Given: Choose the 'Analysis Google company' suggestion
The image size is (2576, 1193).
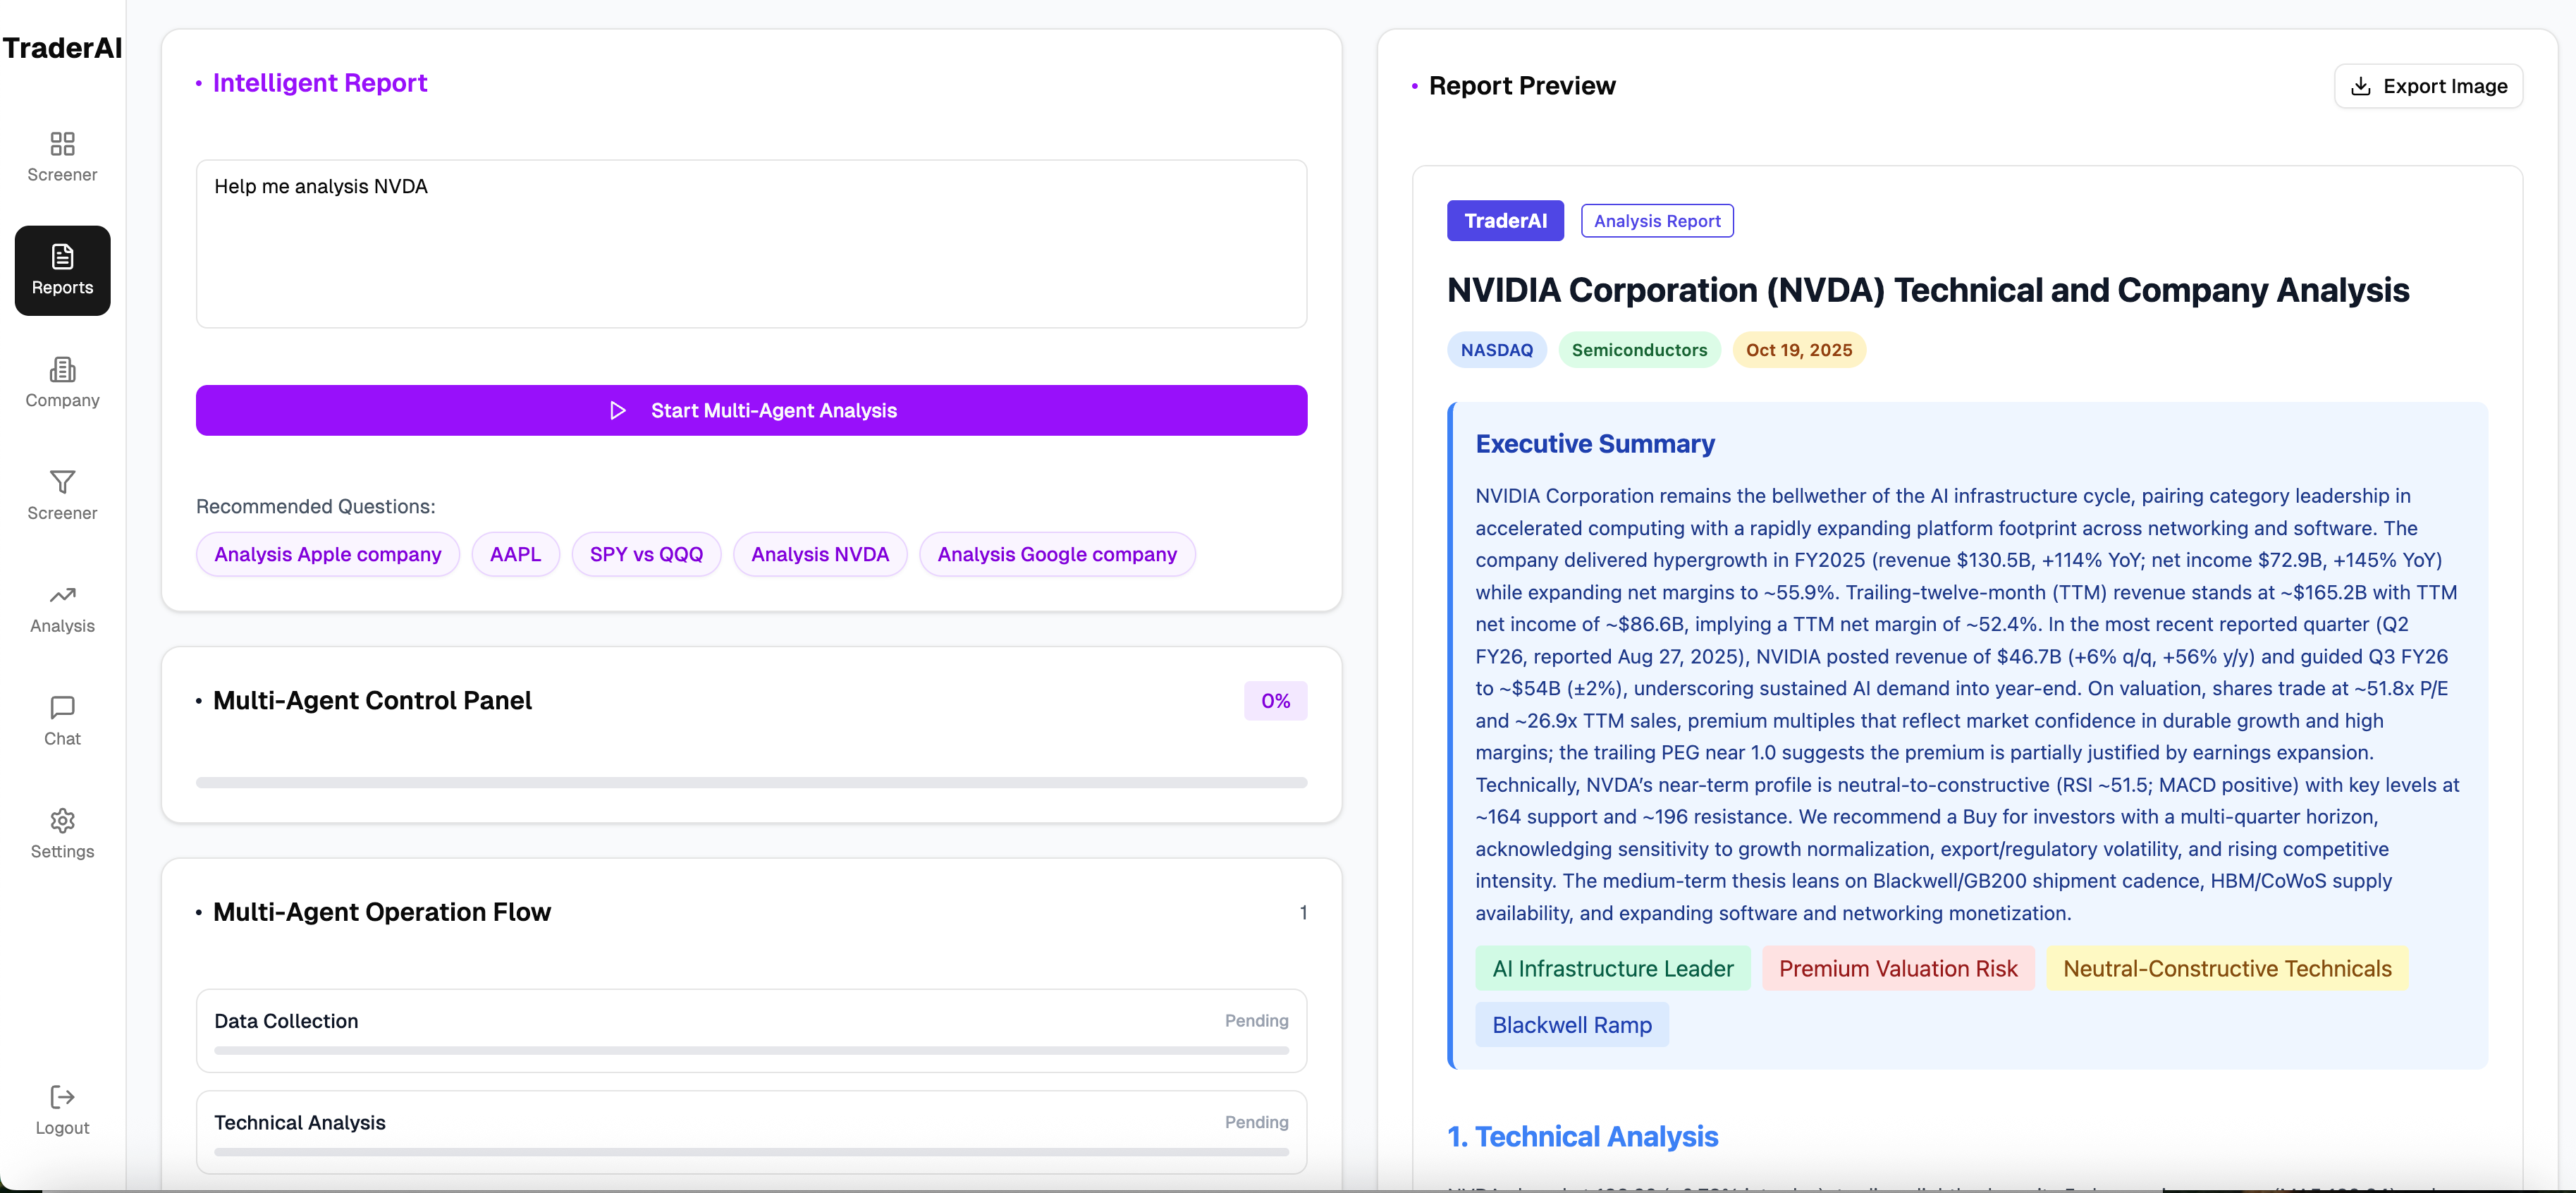Looking at the screenshot, I should (x=1056, y=554).
